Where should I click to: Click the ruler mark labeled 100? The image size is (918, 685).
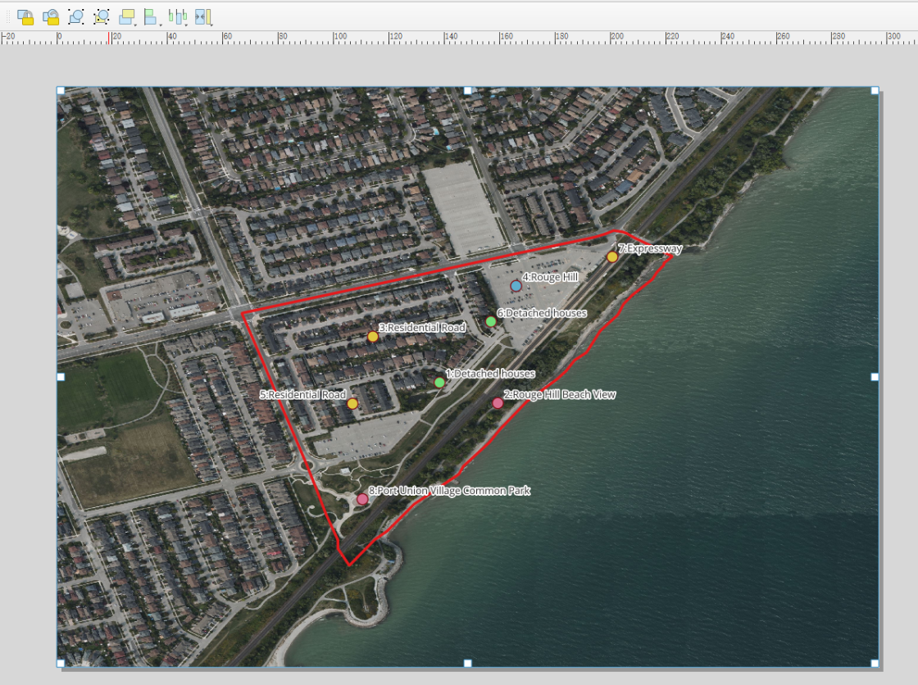(340, 36)
